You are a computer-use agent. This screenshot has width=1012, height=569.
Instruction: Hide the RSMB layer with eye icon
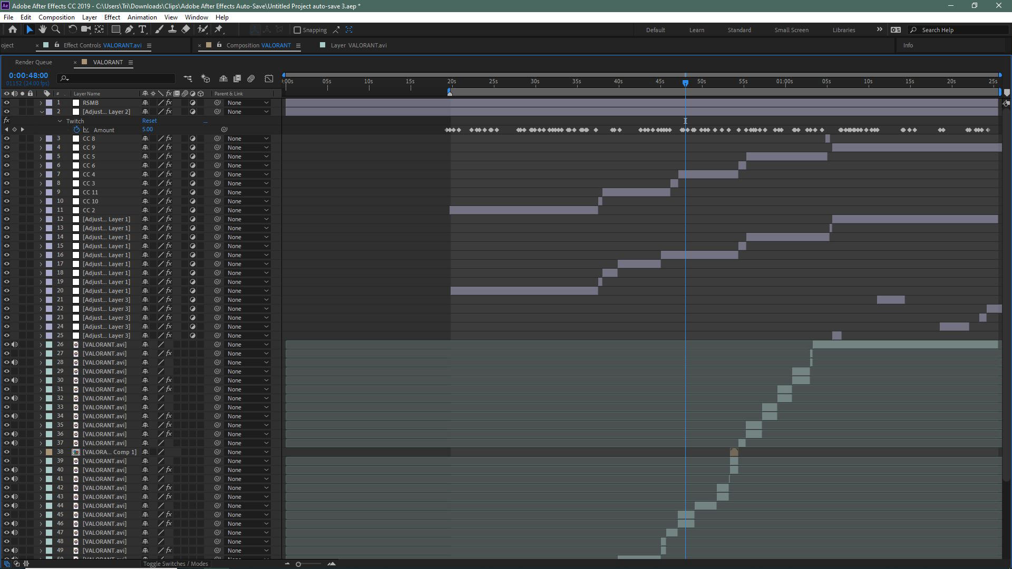click(x=7, y=103)
